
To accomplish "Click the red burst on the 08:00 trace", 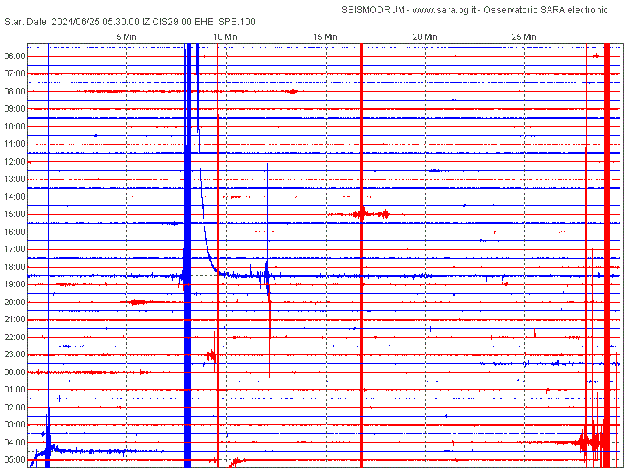I will [292, 91].
